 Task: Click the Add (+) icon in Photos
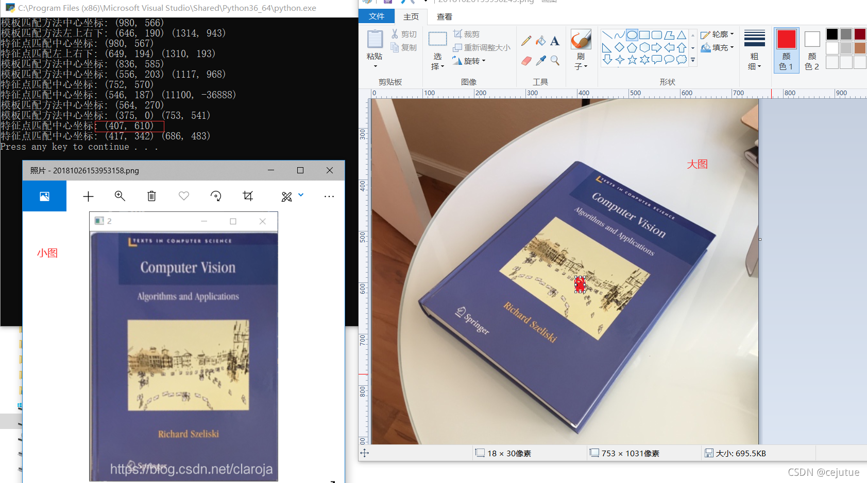[88, 196]
